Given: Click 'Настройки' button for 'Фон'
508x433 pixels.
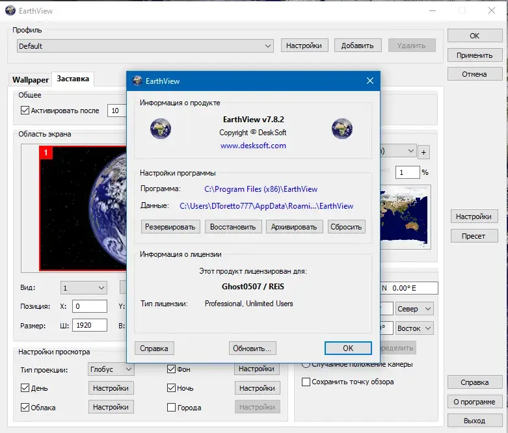Looking at the screenshot, I should point(256,369).
